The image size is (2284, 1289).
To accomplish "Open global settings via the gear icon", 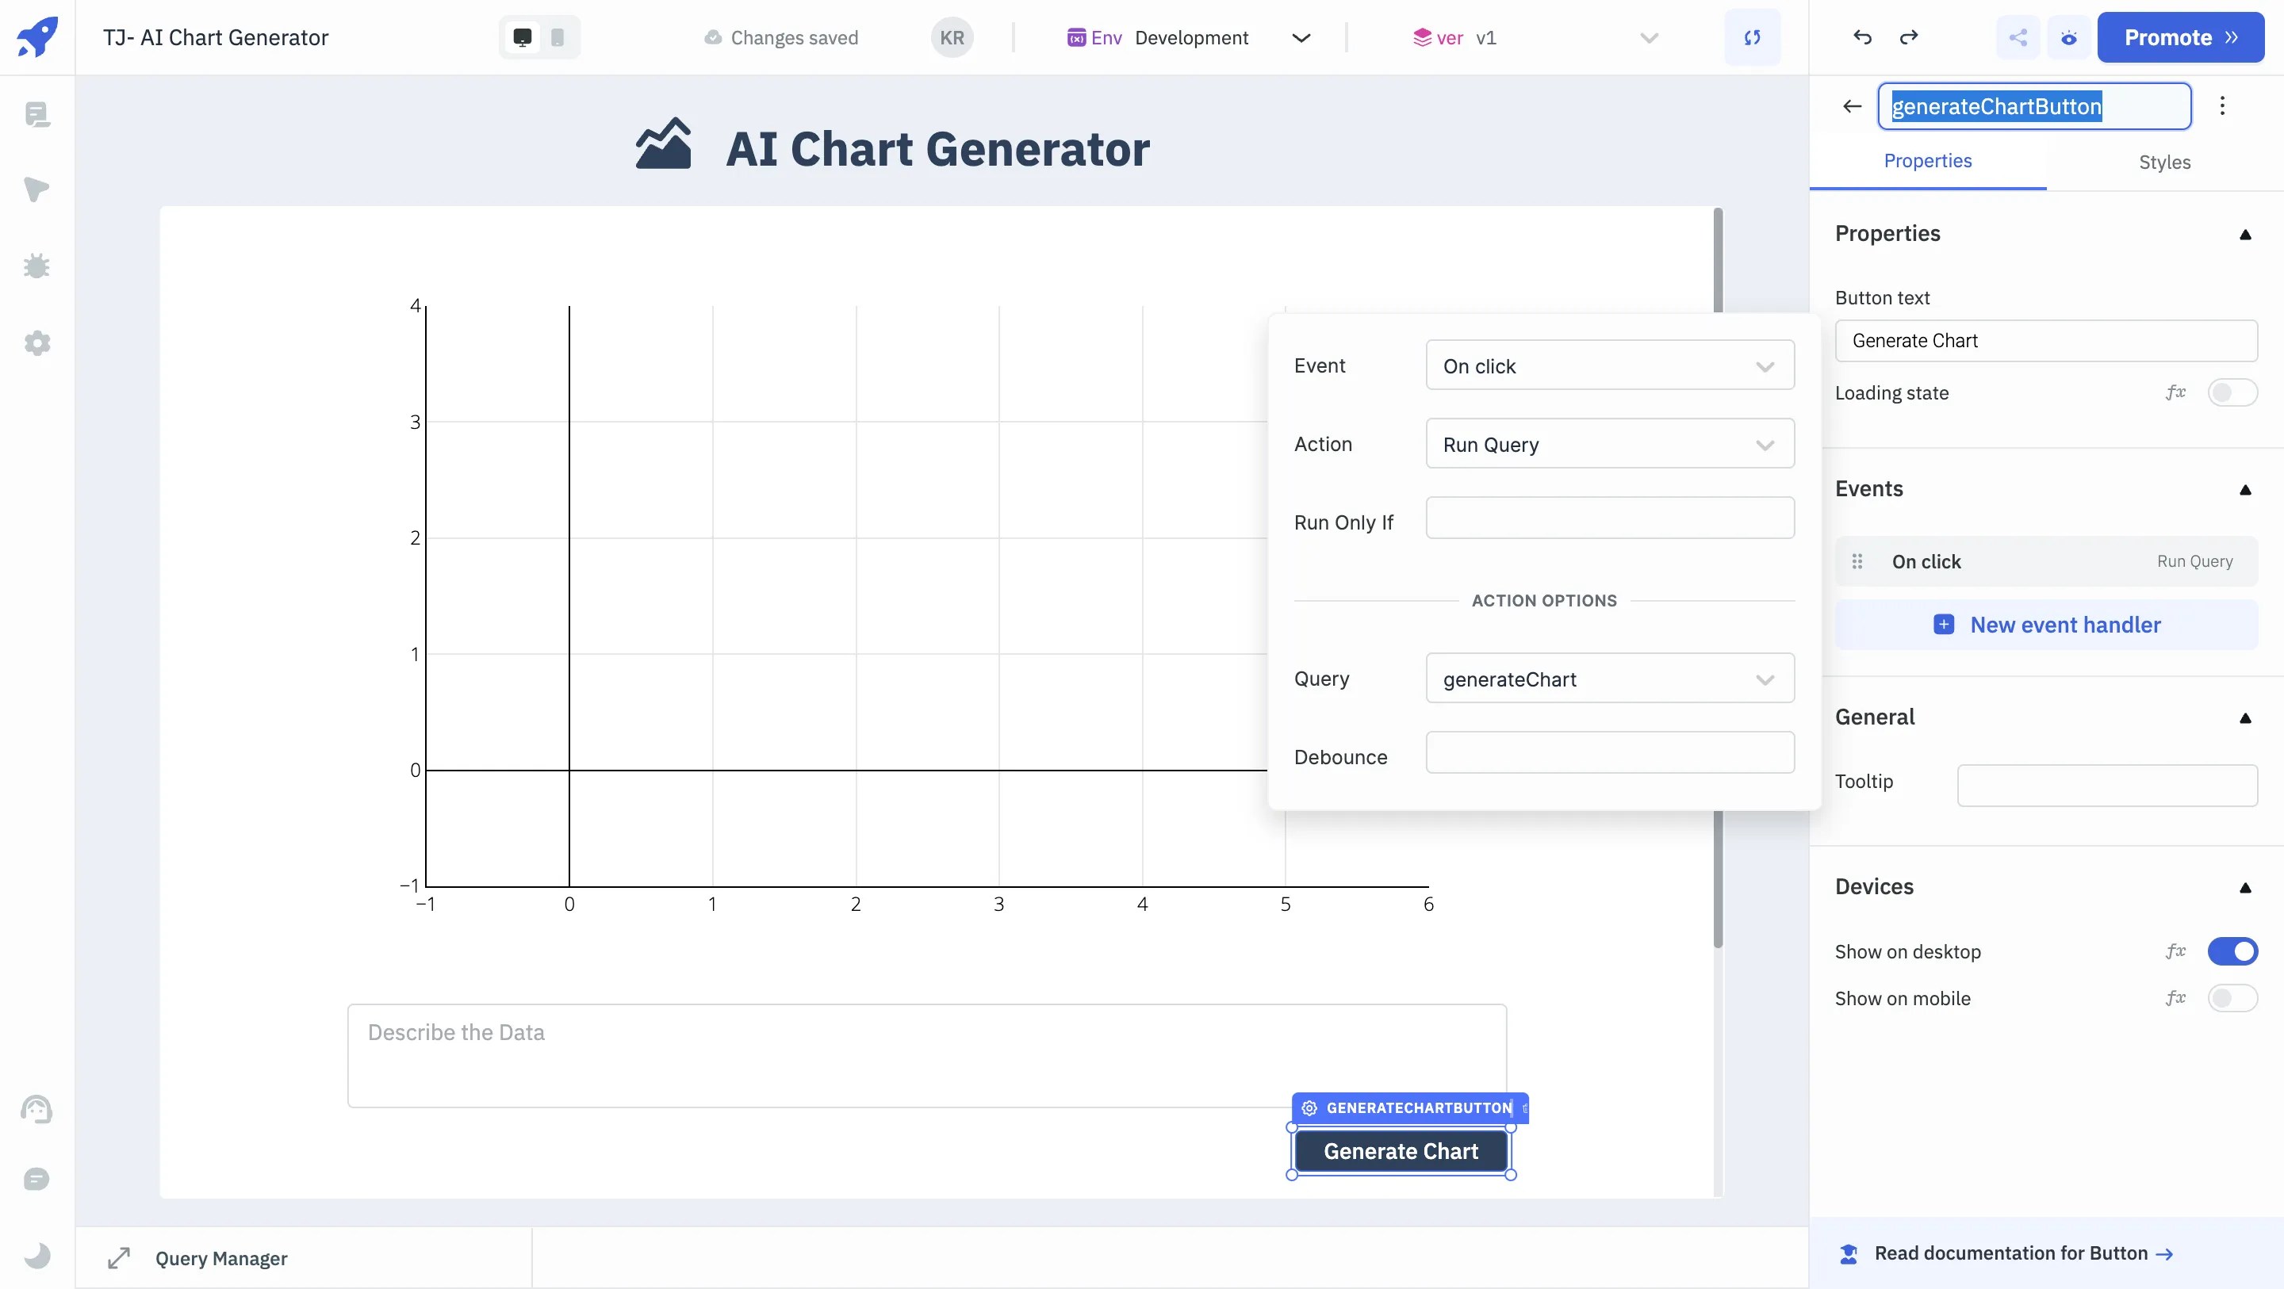I will click(x=36, y=344).
